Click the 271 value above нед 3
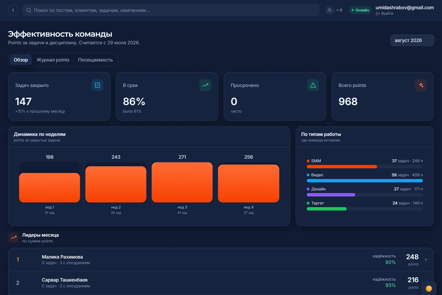Screen dimensions: 442x295 click(x=182, y=157)
